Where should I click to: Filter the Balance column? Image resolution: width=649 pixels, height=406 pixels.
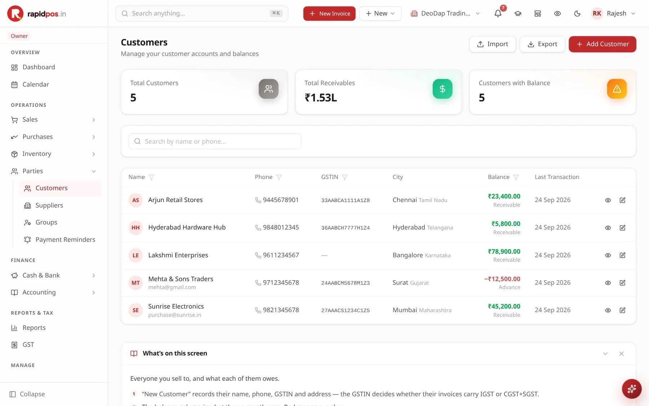click(x=516, y=177)
